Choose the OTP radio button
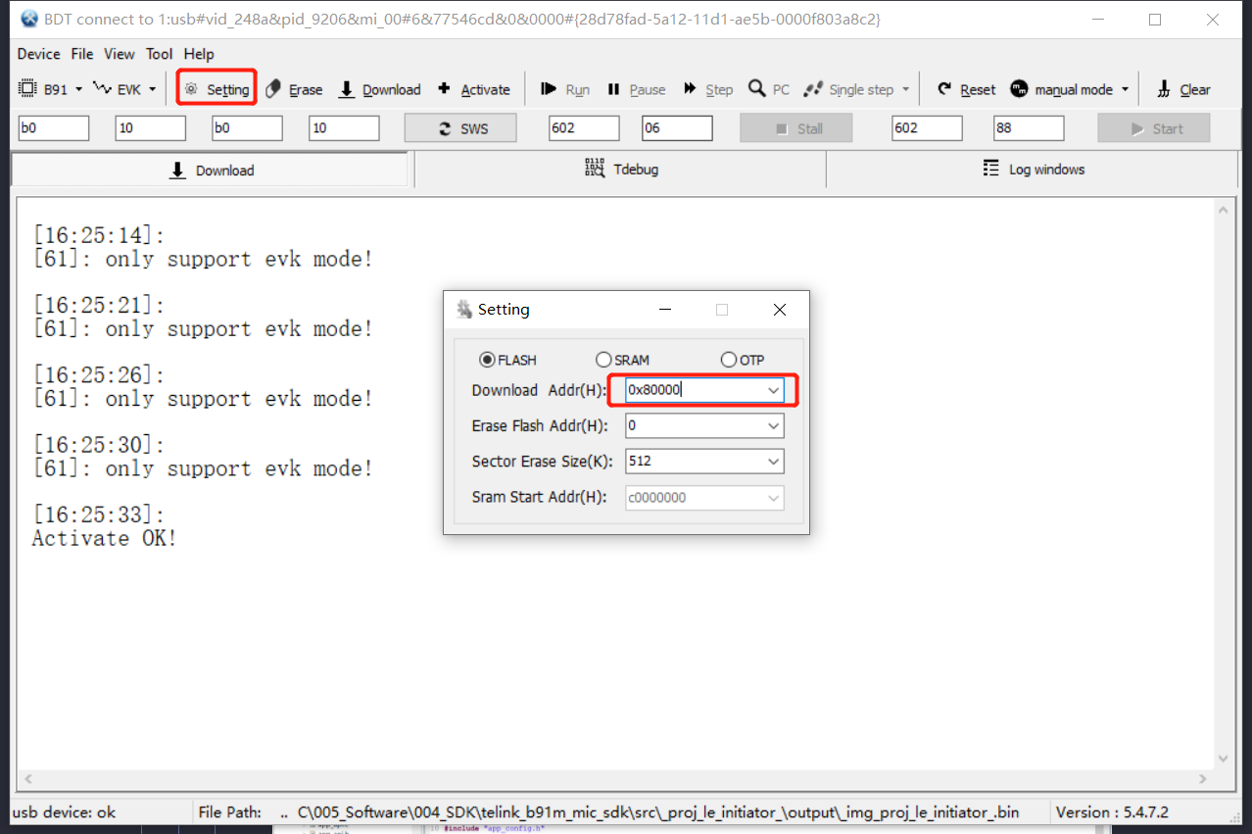This screenshot has width=1252, height=834. tap(728, 360)
